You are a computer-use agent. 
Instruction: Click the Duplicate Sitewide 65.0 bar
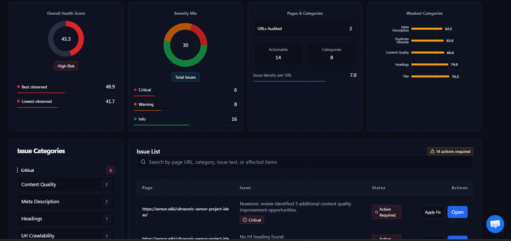[428, 41]
